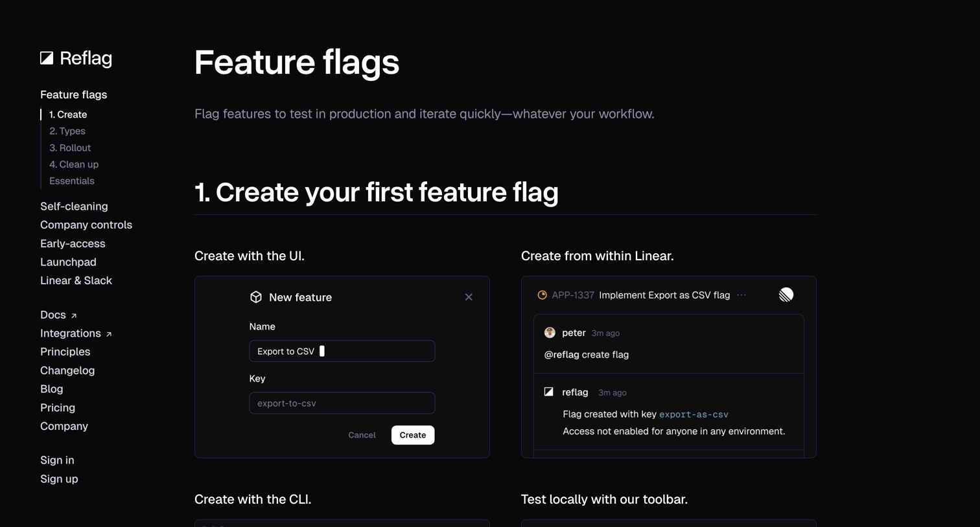Open the Pricing page
Image resolution: width=980 pixels, height=527 pixels.
[58, 407]
